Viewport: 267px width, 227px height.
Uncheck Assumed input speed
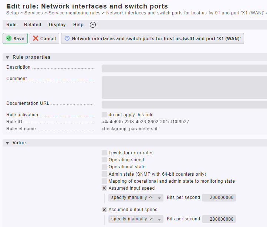pyautogui.click(x=104, y=188)
